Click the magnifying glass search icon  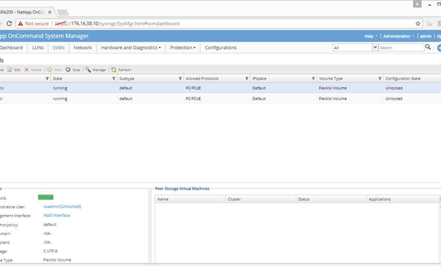pyautogui.click(x=428, y=47)
